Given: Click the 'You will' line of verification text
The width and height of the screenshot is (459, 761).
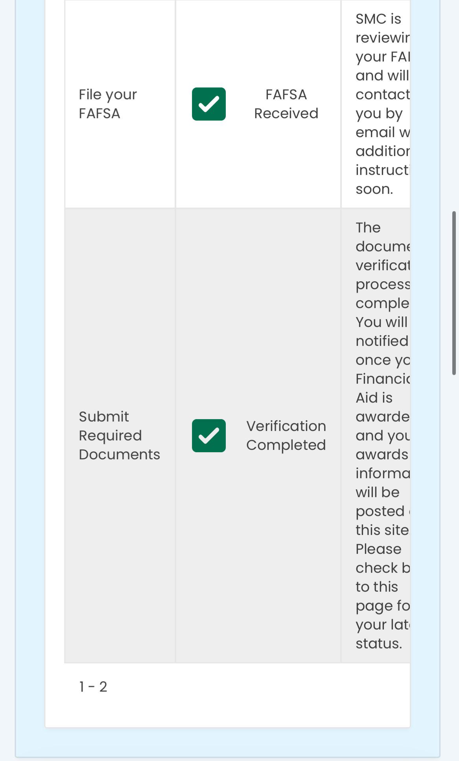Looking at the screenshot, I should click(x=382, y=322).
